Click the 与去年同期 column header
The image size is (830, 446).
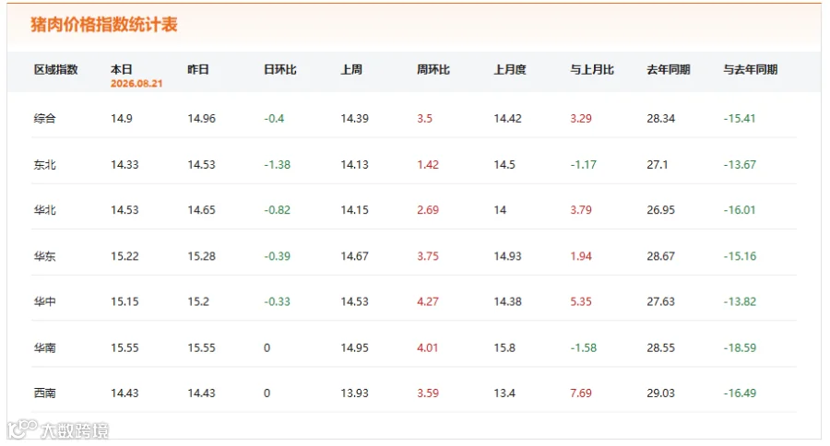point(750,69)
